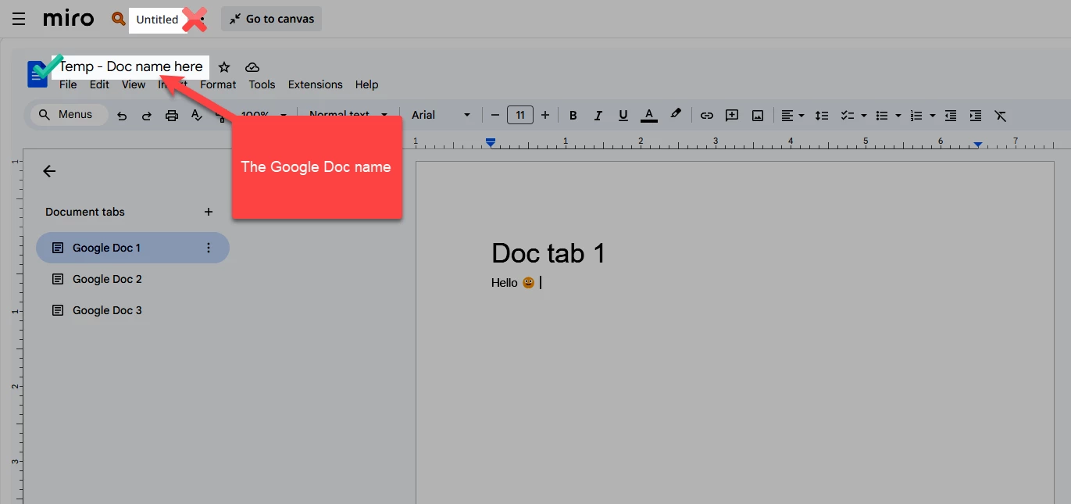Clear text formatting
The width and height of the screenshot is (1071, 504).
(1001, 116)
